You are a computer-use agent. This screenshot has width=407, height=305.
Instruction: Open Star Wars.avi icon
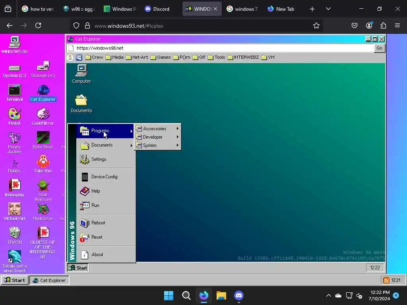point(43,191)
